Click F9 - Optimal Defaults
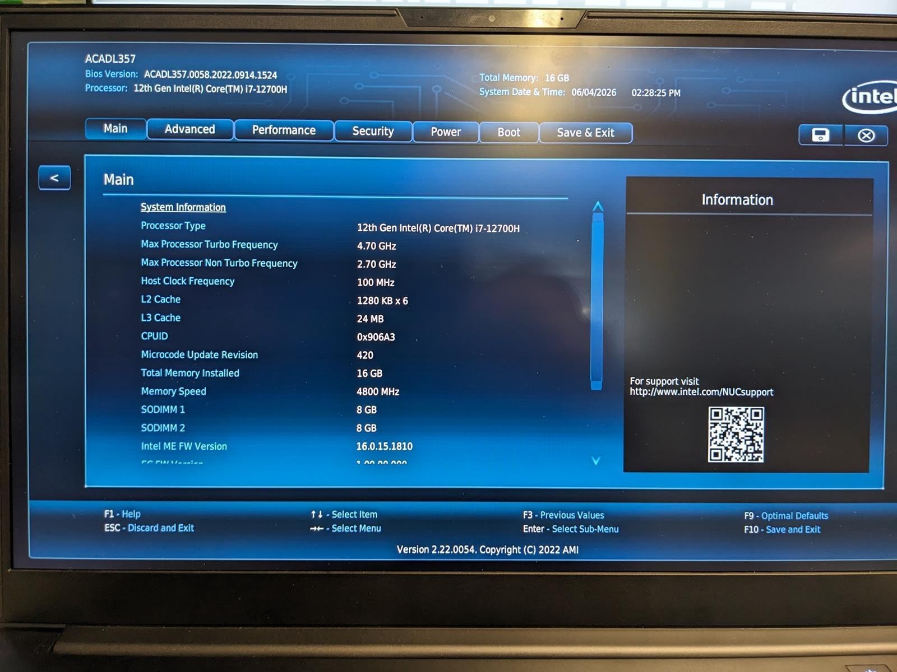The width and height of the screenshot is (897, 672). pyautogui.click(x=786, y=516)
